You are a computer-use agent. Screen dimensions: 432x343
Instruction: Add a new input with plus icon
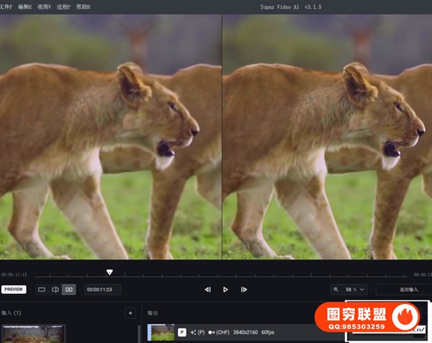[x=130, y=313]
